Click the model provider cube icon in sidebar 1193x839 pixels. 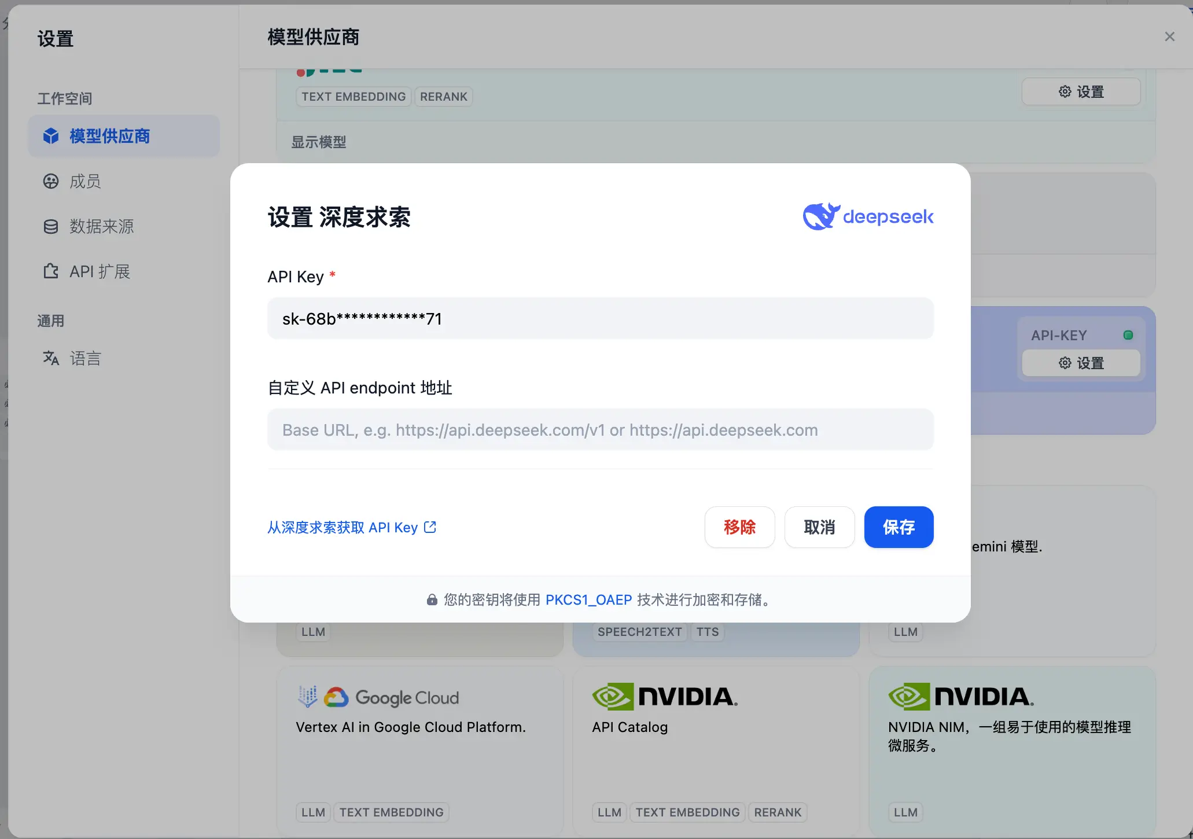pyautogui.click(x=51, y=136)
